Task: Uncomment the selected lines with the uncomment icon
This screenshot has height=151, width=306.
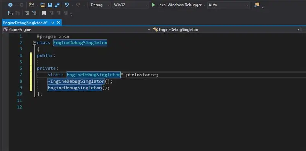Action: click(x=34, y=13)
